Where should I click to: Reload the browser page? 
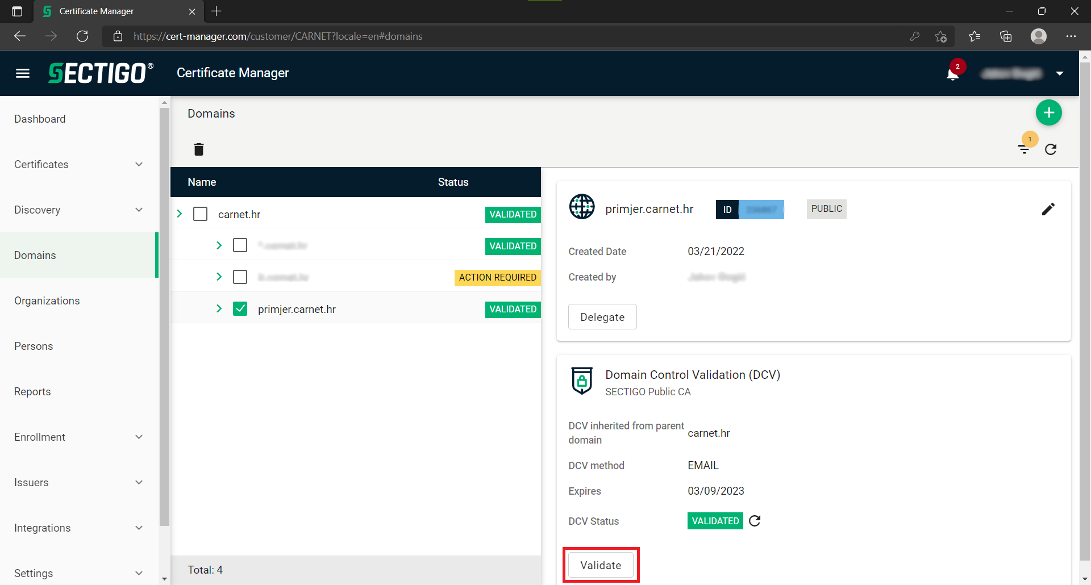[82, 36]
